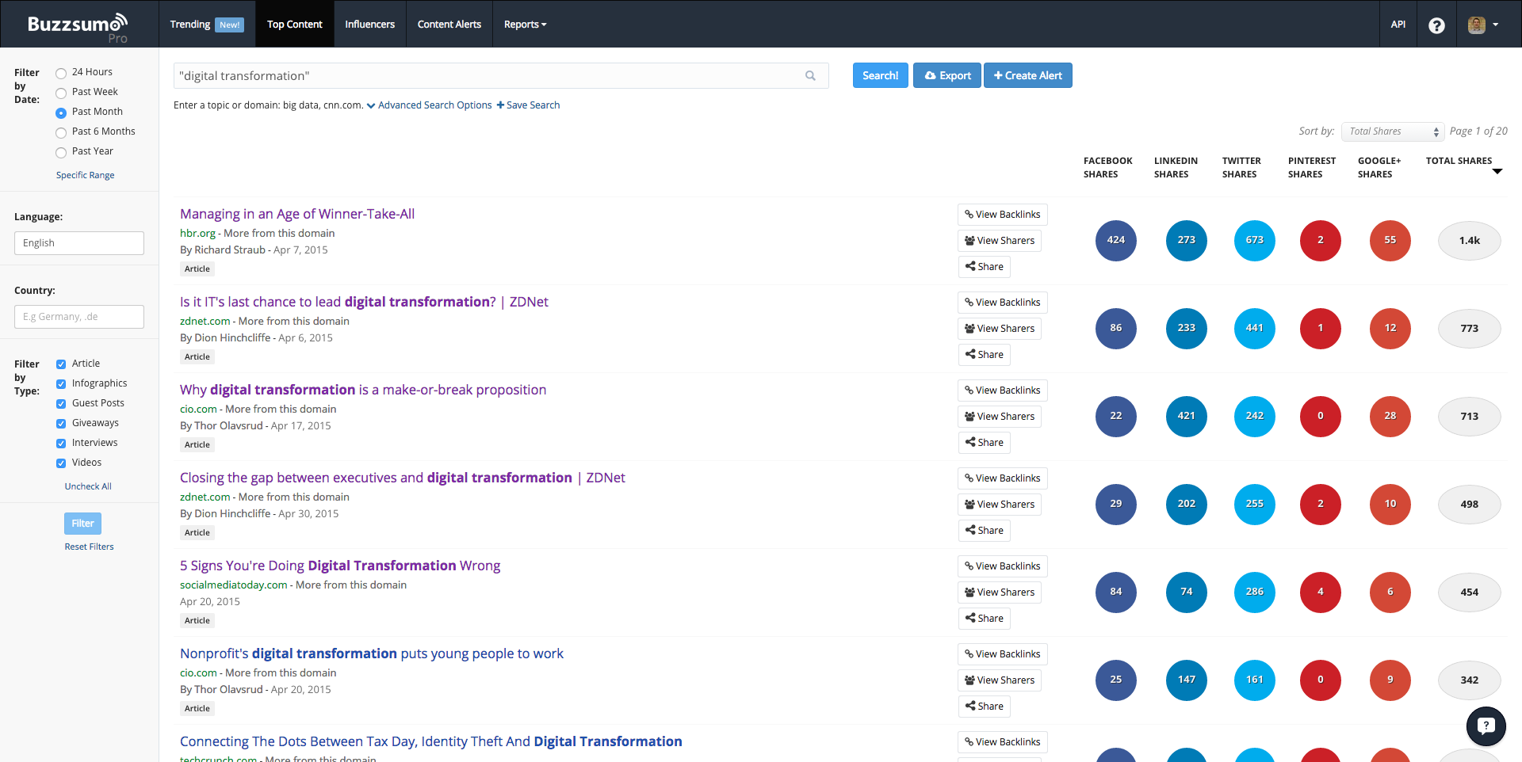Click Facebook shares 424 for Managing in an Age
This screenshot has width=1522, height=762.
(1115, 240)
